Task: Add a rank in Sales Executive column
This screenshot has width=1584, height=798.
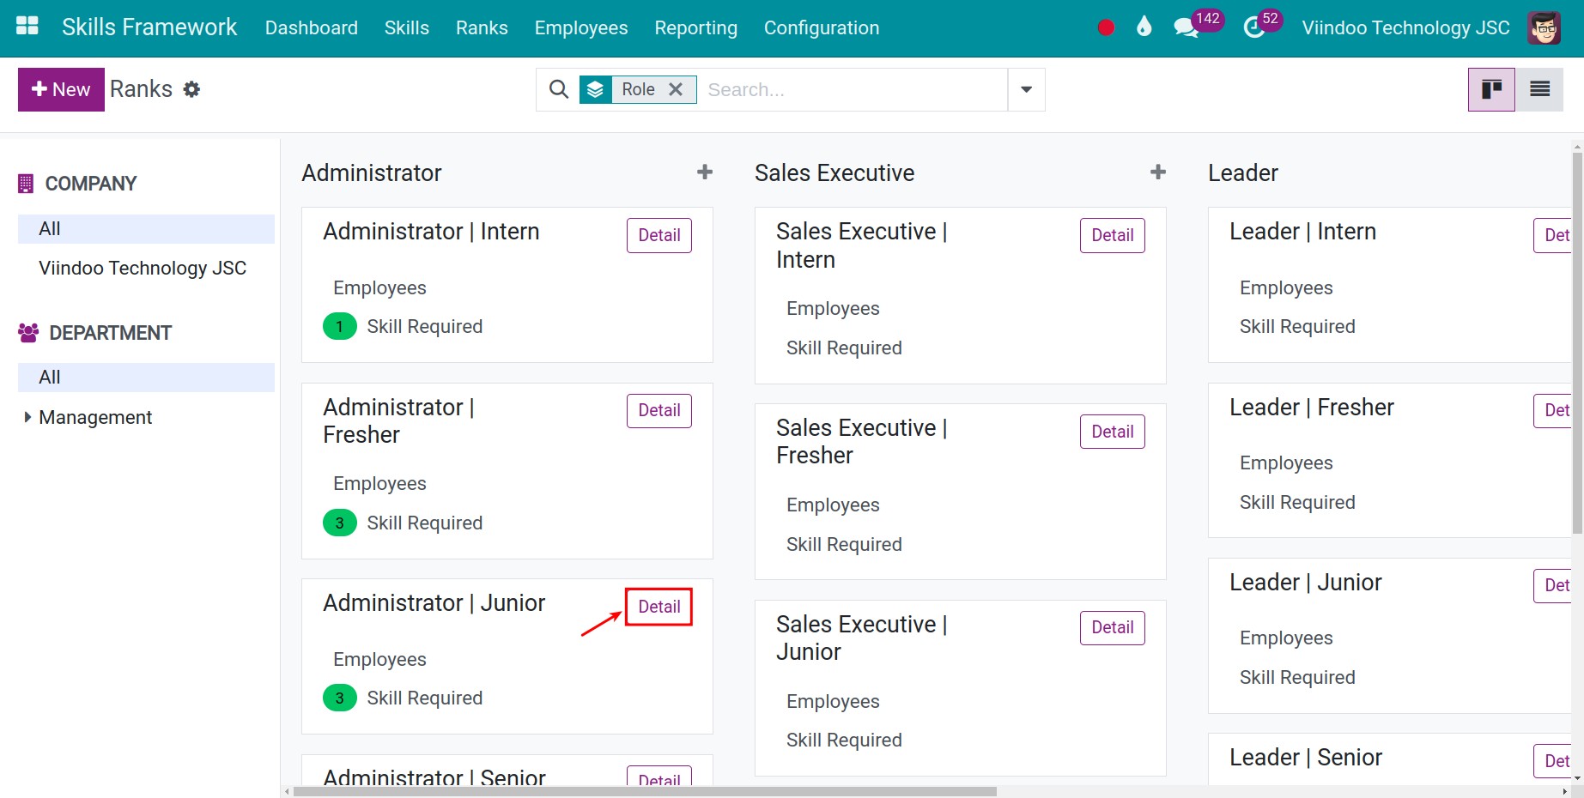Action: 1158,172
